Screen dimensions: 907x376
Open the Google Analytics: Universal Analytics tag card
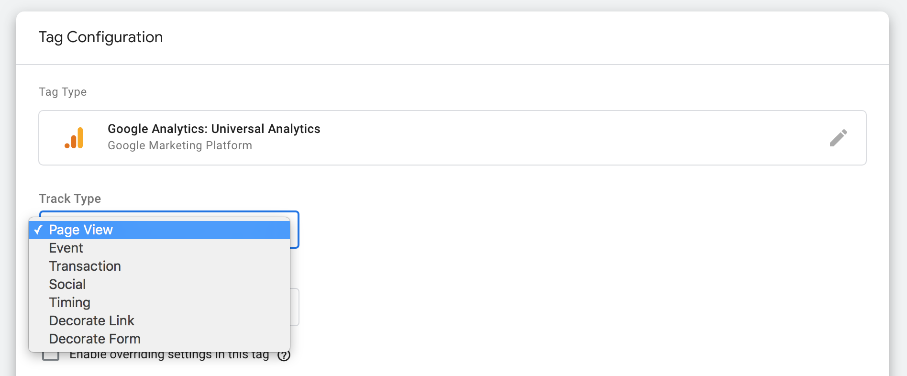tap(453, 138)
